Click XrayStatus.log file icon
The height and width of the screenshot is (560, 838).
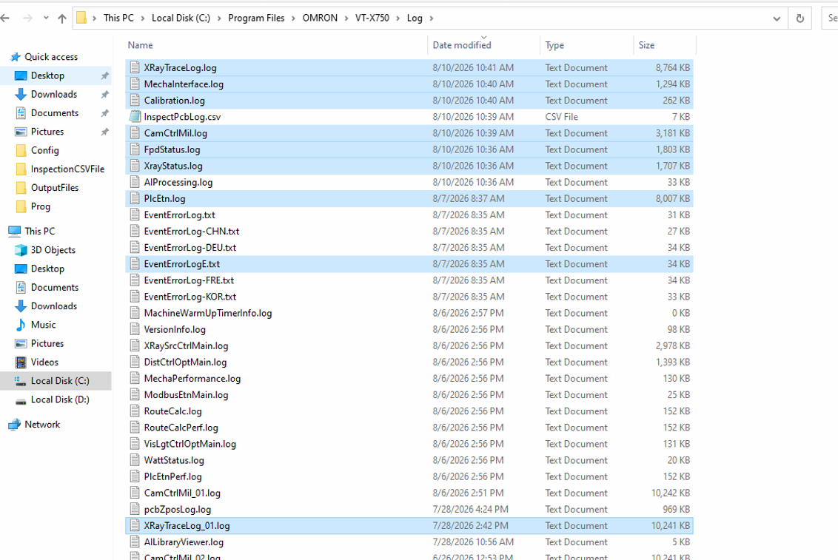click(135, 166)
